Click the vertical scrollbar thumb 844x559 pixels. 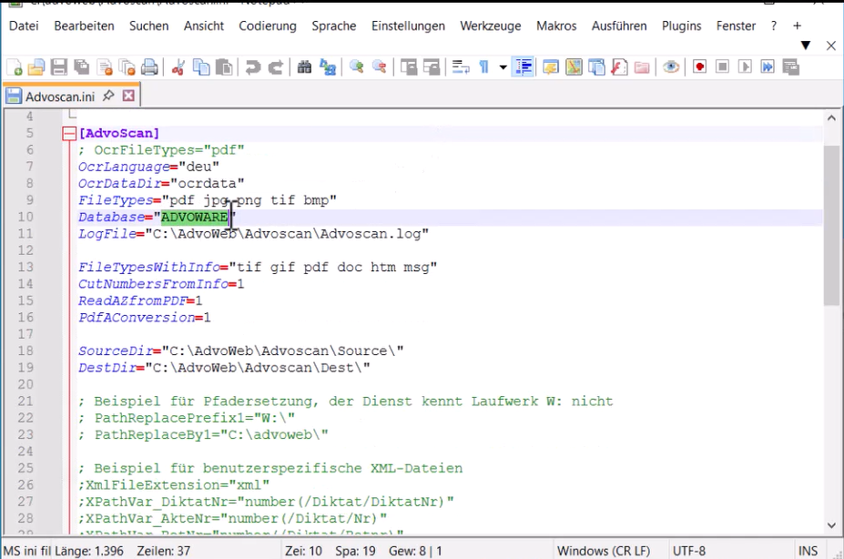[831, 226]
